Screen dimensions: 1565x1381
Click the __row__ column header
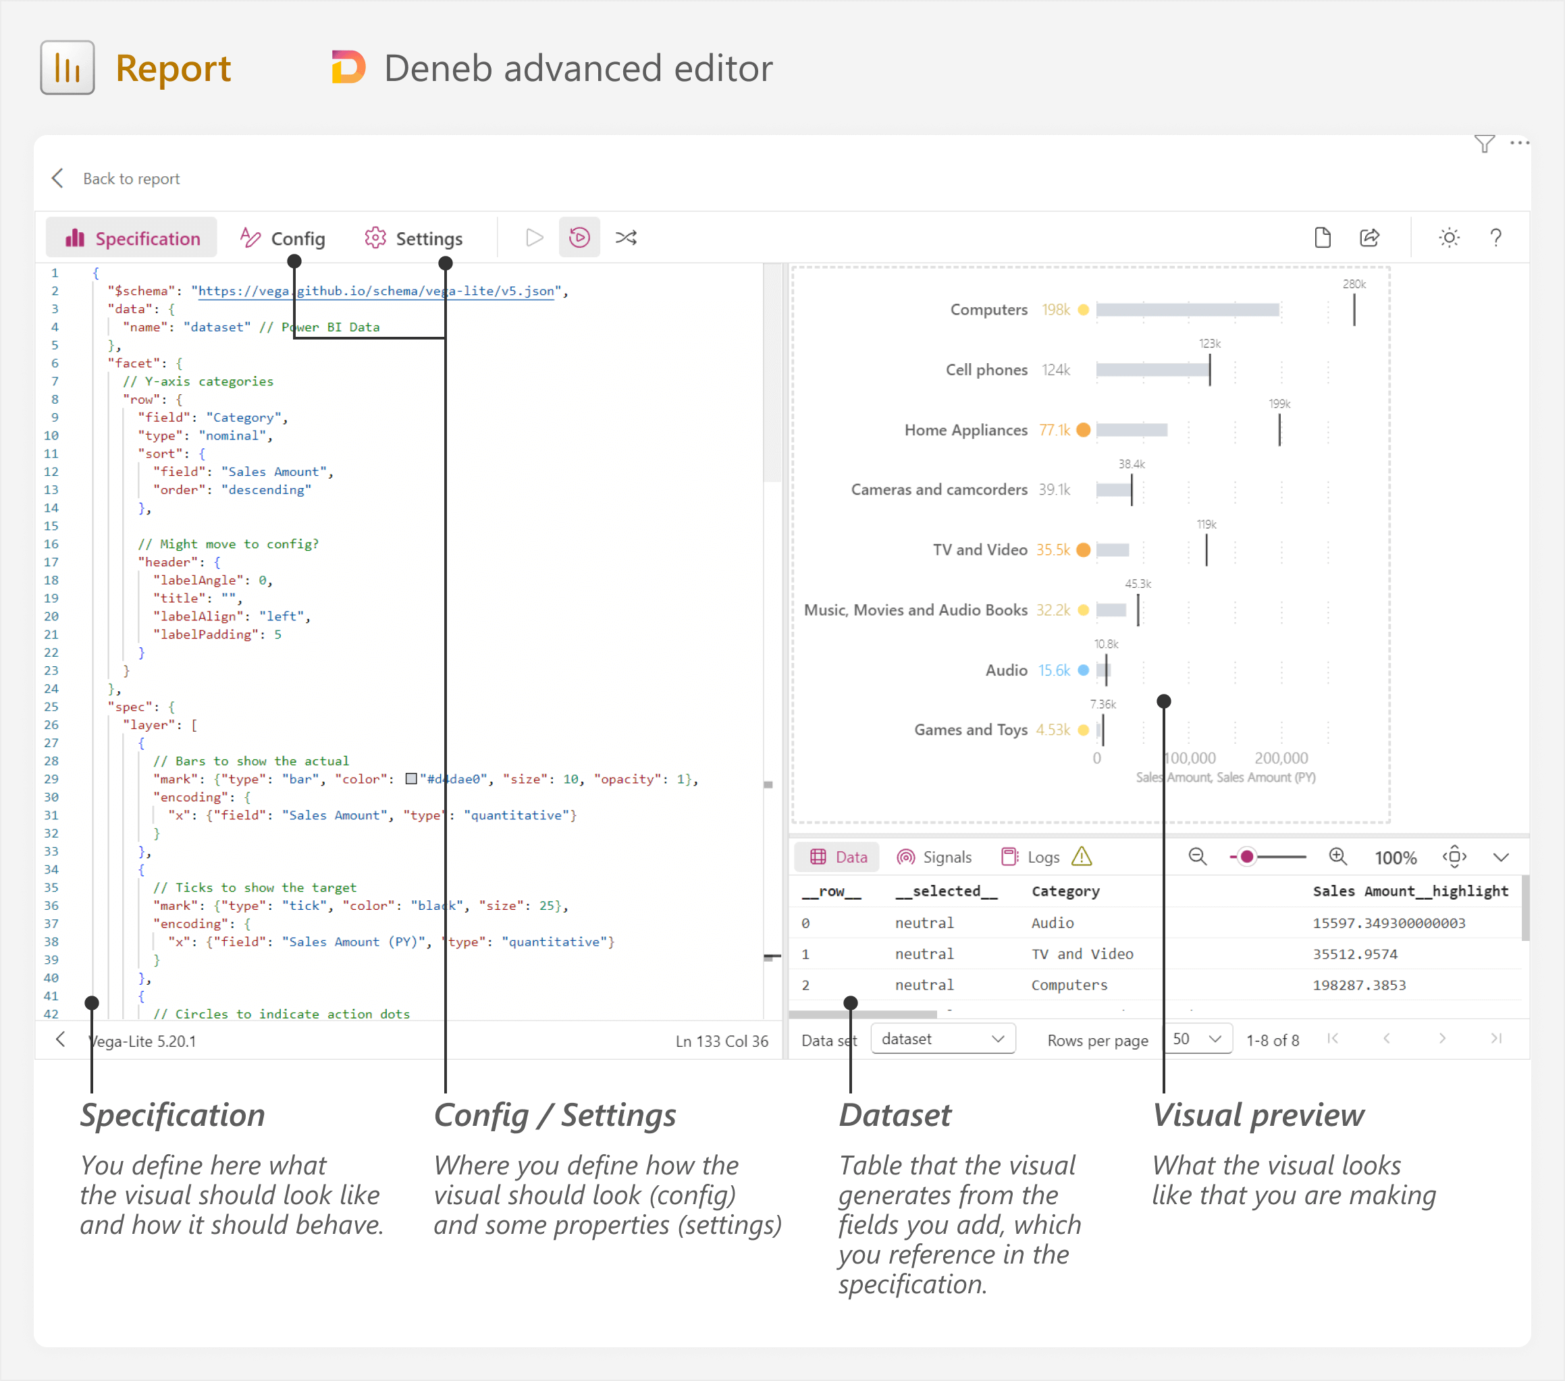click(x=832, y=891)
